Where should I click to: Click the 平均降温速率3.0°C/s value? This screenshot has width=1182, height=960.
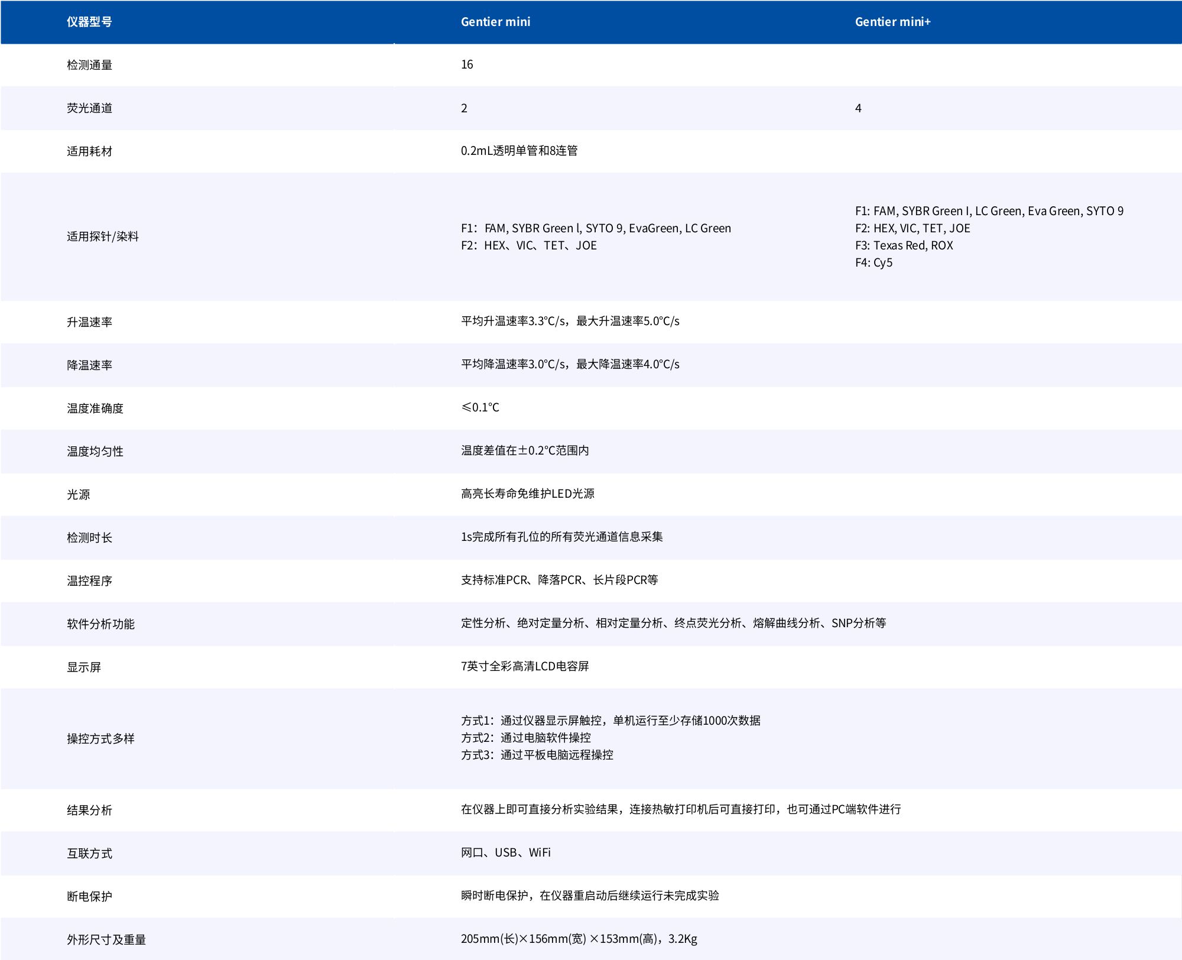570,364
